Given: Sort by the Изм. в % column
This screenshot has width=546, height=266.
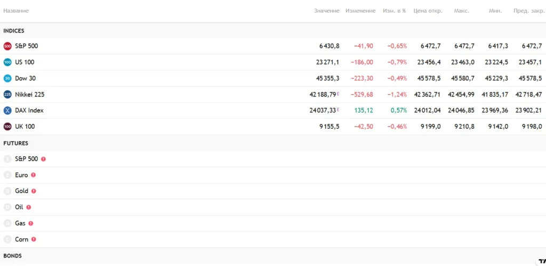Looking at the screenshot, I should 394,11.
